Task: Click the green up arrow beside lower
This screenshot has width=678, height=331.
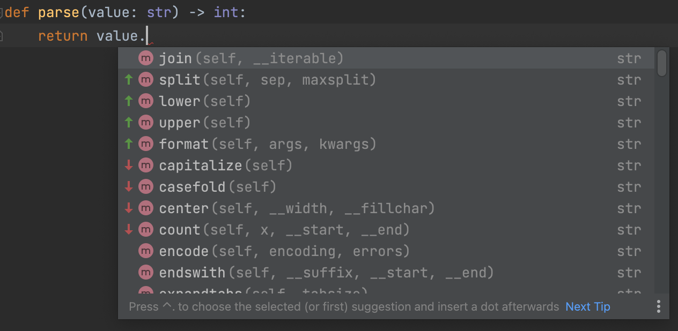Action: (x=128, y=101)
